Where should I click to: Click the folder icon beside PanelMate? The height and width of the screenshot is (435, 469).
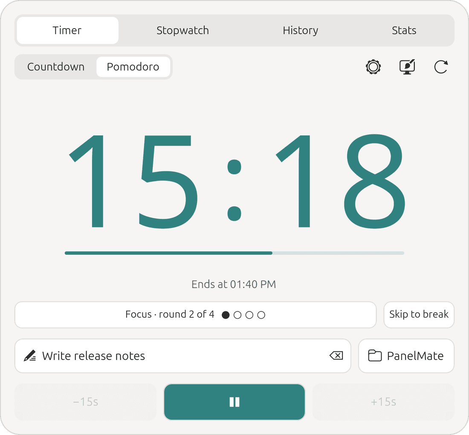click(375, 355)
